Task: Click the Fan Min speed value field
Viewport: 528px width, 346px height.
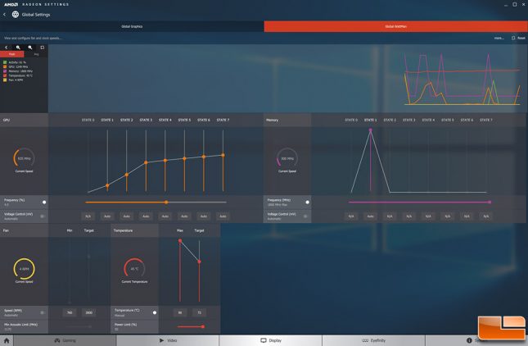Action: (x=70, y=312)
